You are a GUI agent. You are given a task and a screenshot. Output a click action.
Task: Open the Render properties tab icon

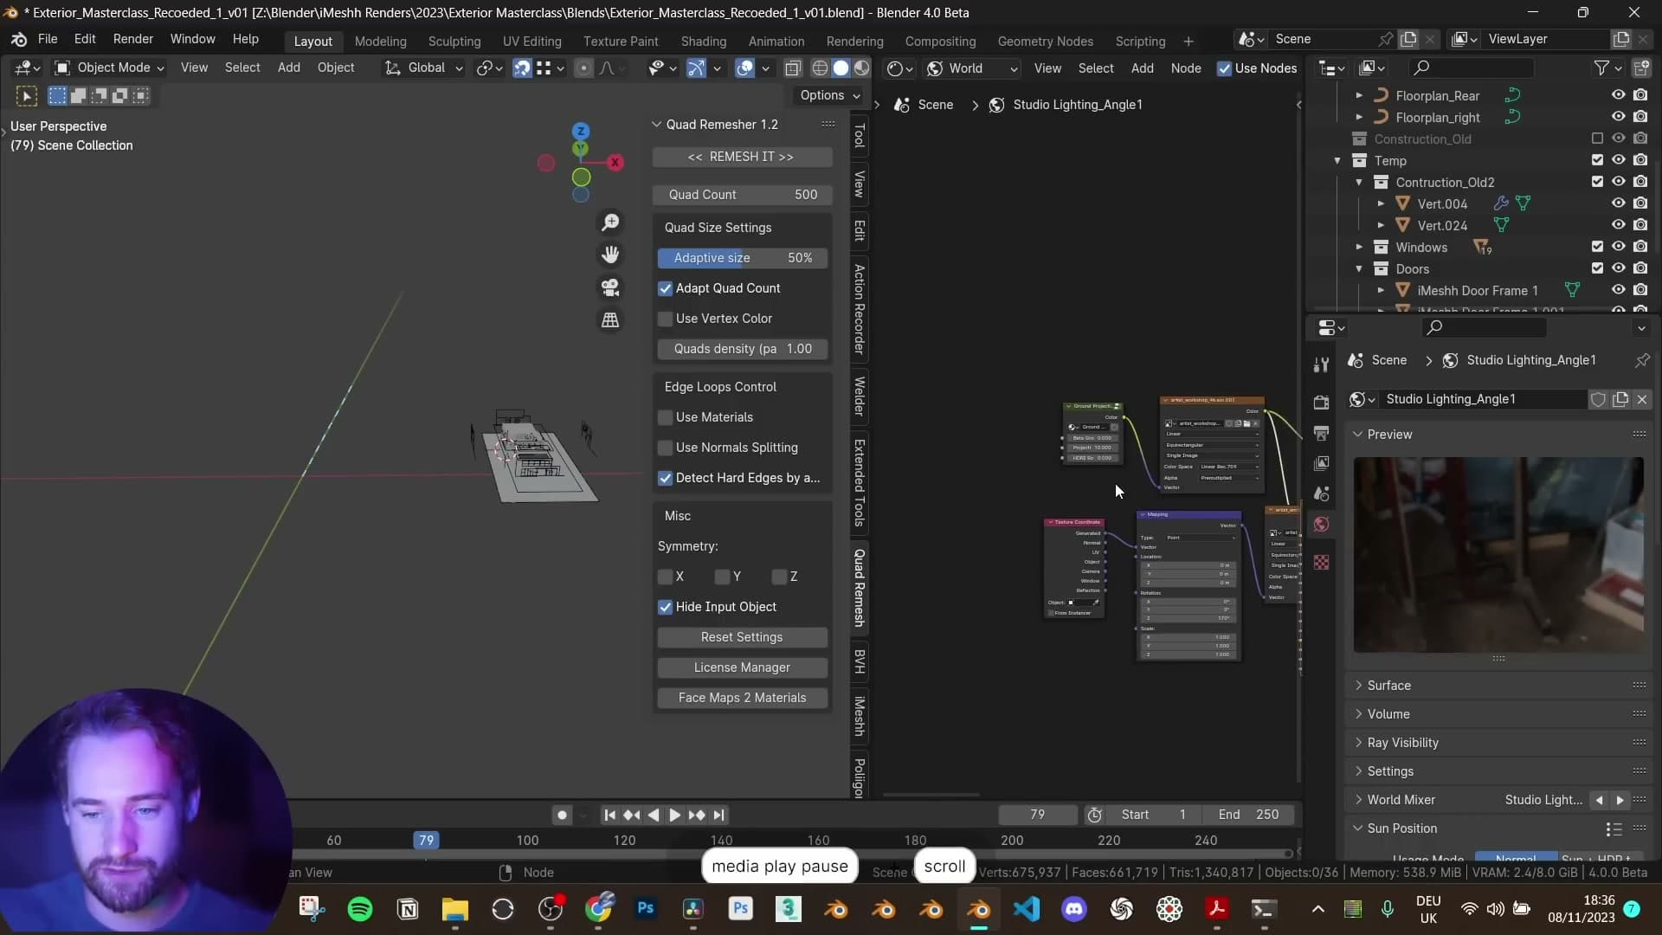tap(1321, 403)
